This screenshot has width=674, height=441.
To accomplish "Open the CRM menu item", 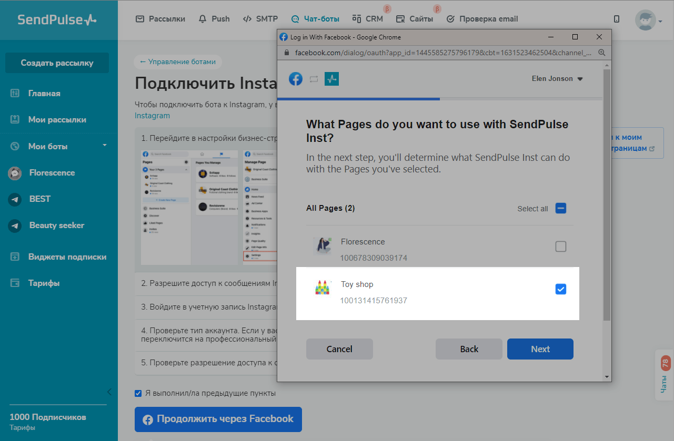I will point(374,19).
